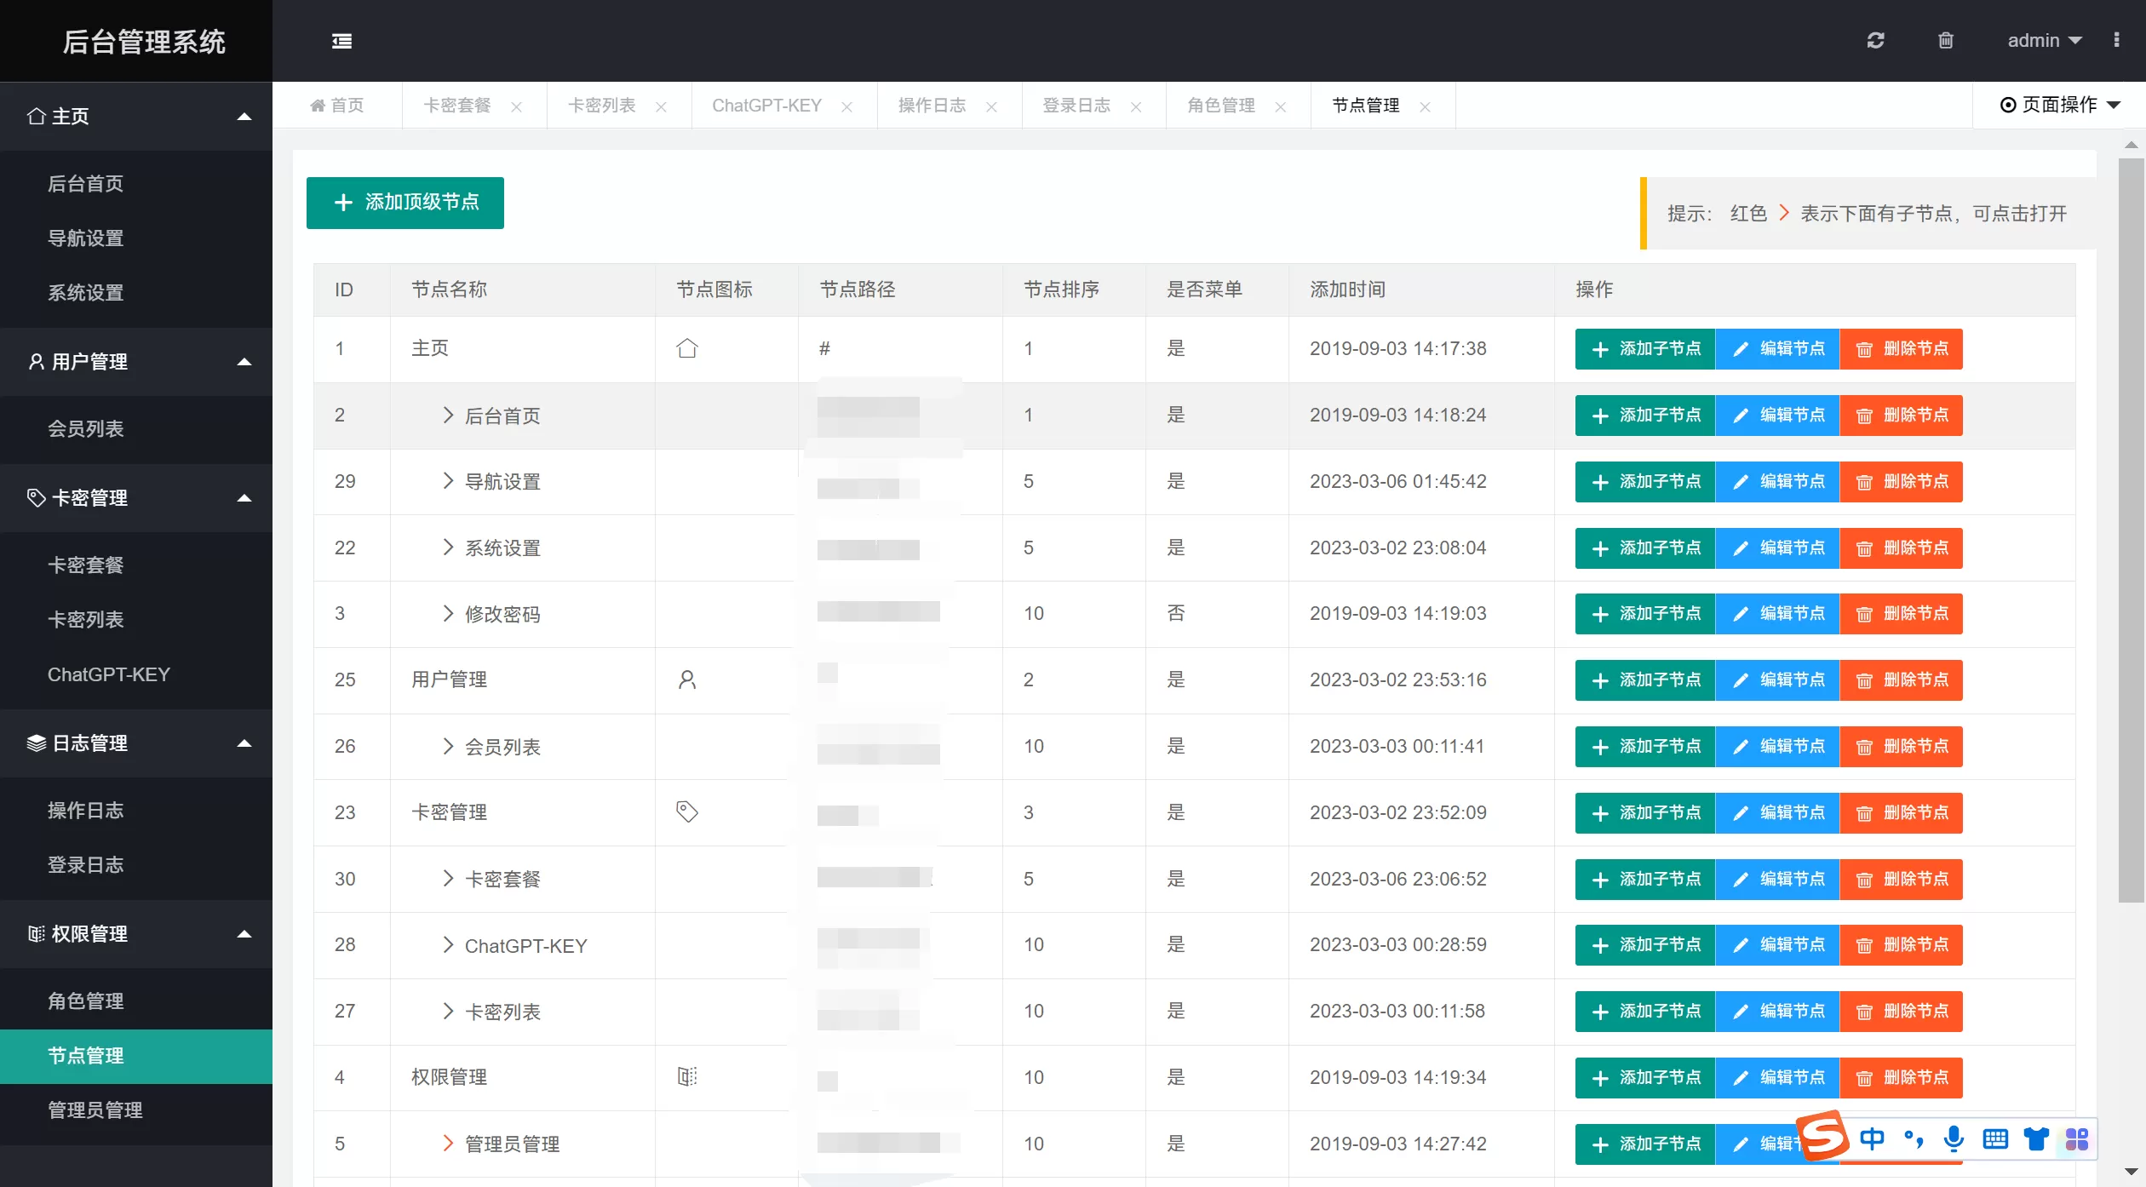Expand the red chevron beside 管理员管理 node
2146x1187 pixels.
[448, 1143]
